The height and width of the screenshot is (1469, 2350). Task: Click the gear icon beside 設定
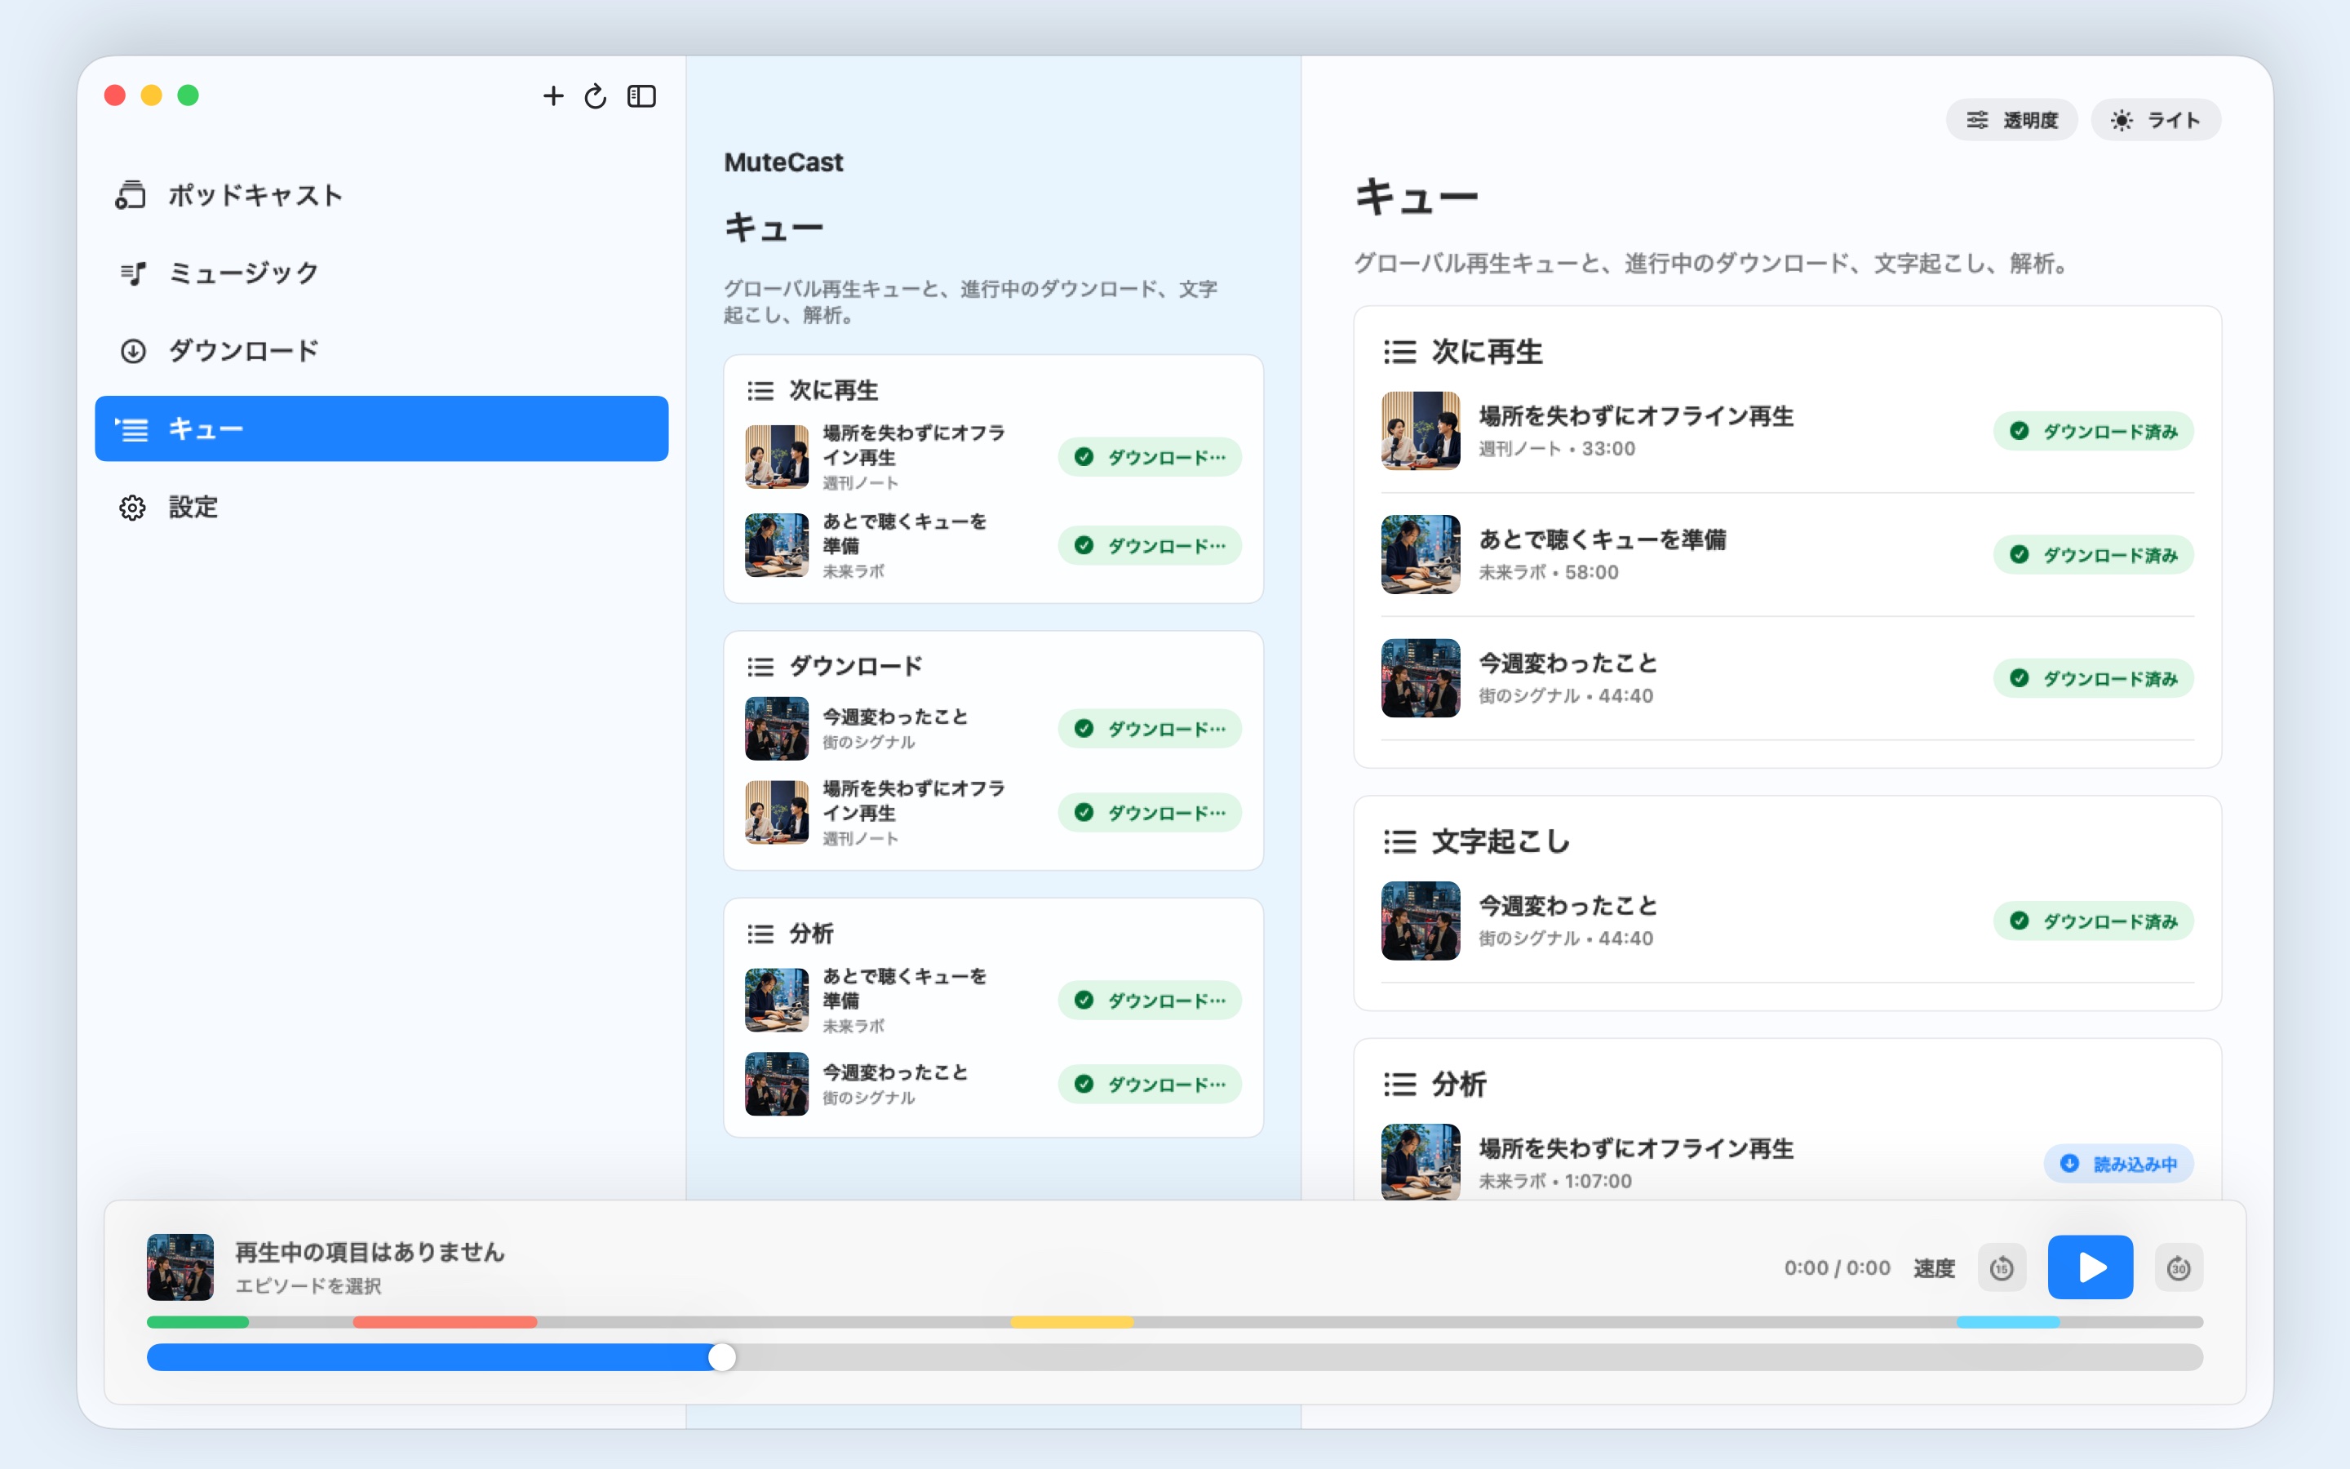click(x=132, y=507)
